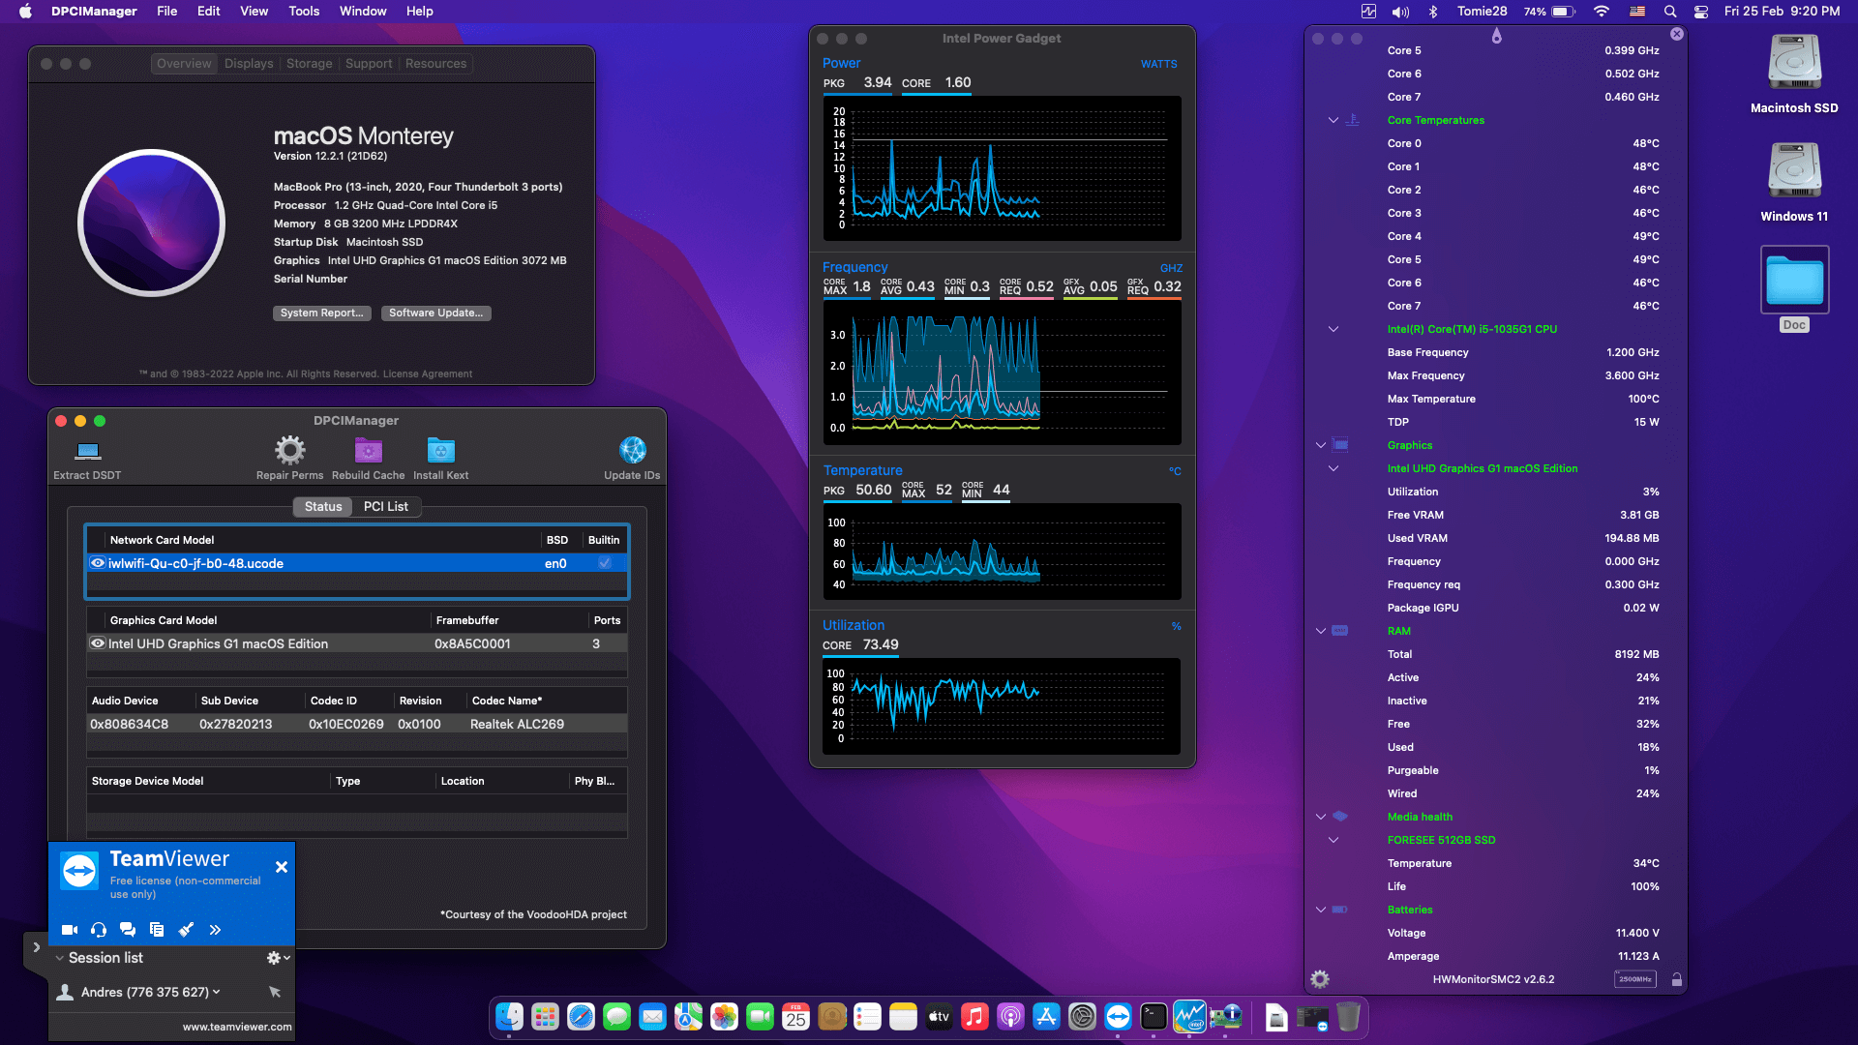Collapse Media health group
Image resolution: width=1858 pixels, height=1045 pixels.
tap(1321, 817)
